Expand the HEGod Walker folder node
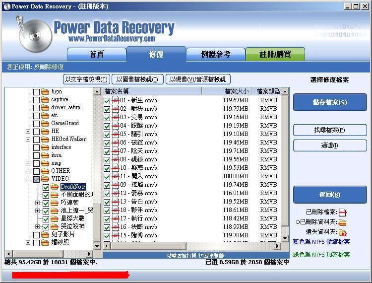The image size is (372, 283). pyautogui.click(x=28, y=139)
